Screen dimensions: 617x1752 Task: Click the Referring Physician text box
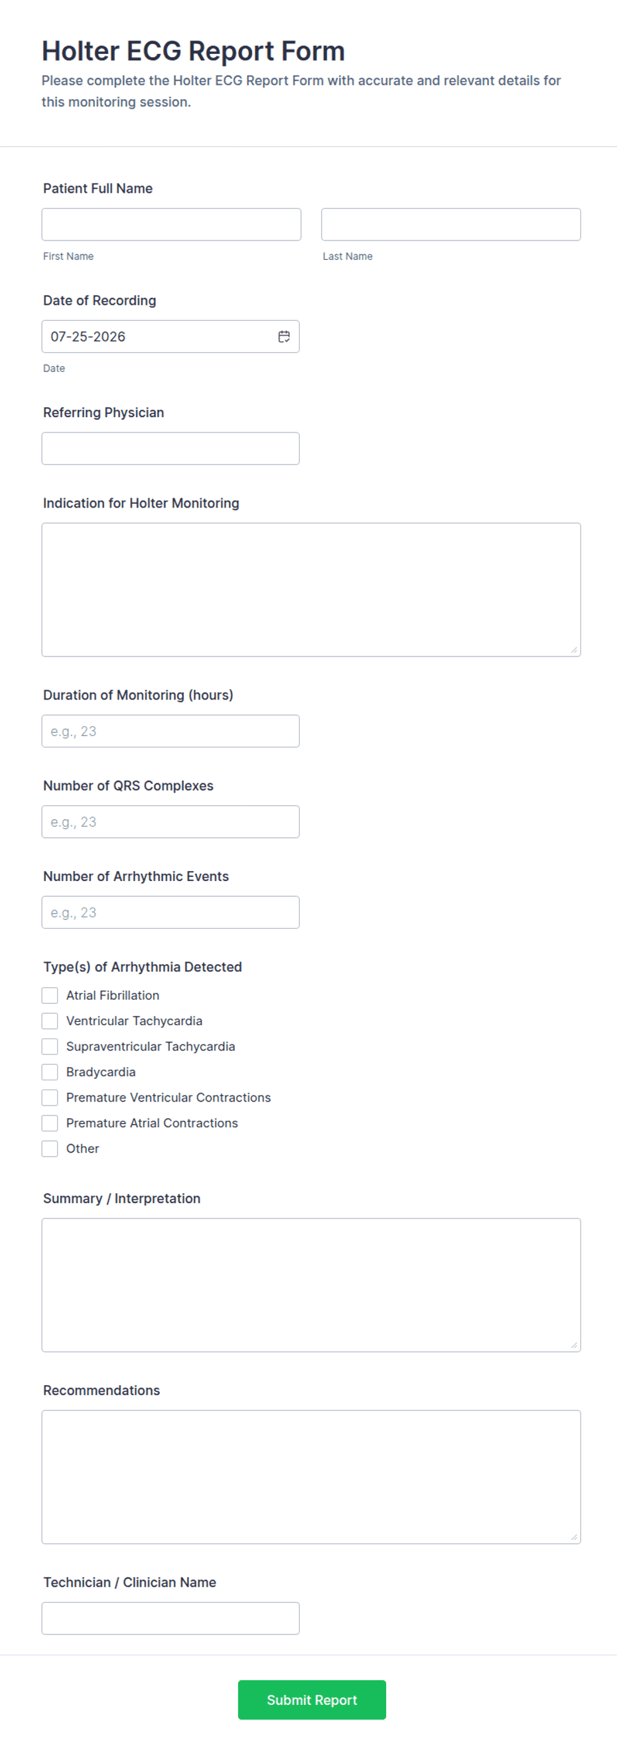coord(171,449)
